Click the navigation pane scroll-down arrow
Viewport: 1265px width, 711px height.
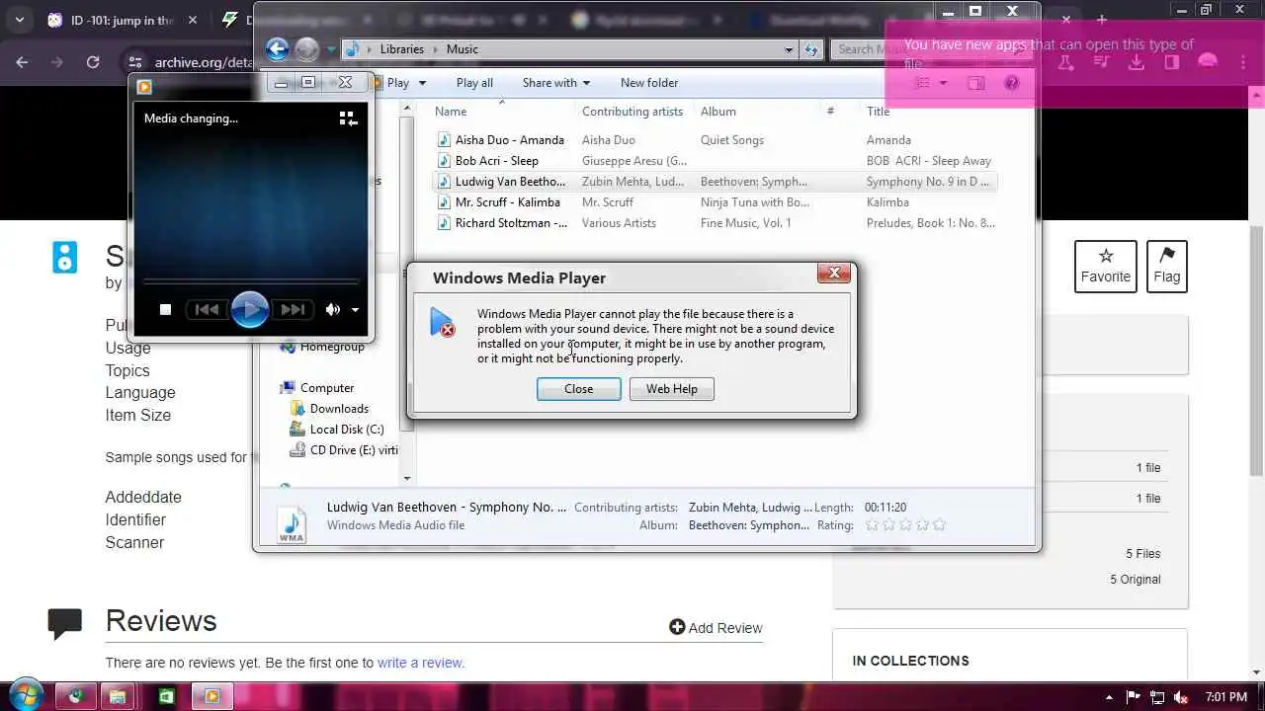(x=407, y=479)
